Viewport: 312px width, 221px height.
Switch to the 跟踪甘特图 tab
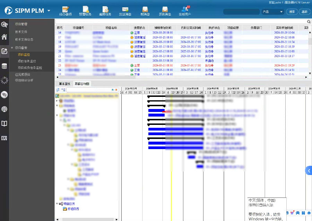pos(82,84)
